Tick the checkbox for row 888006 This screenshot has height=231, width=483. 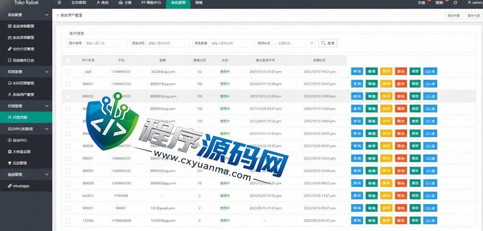[x=68, y=146]
